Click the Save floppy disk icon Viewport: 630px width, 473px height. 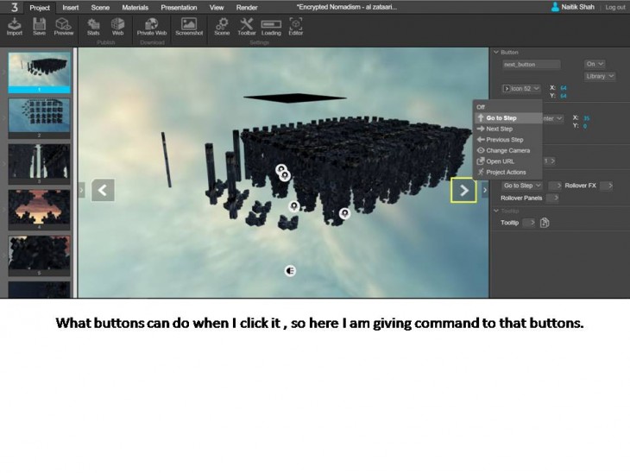click(x=39, y=25)
